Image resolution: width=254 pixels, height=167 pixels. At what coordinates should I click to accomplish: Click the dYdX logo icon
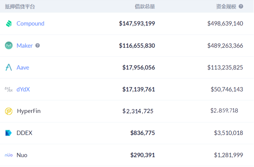9,89
